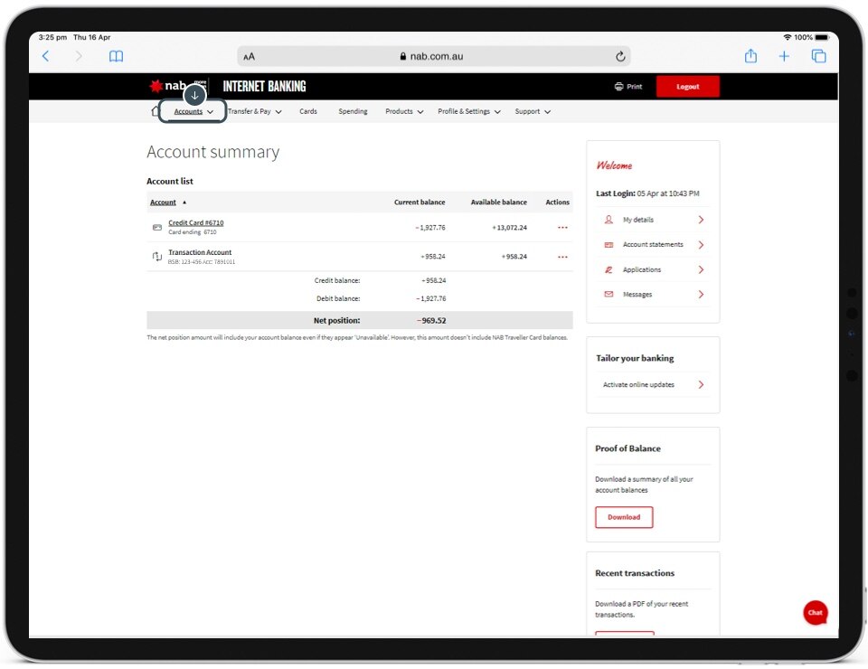868x669 pixels.
Task: Open the Credit Card #6710 account link
Action: [195, 222]
